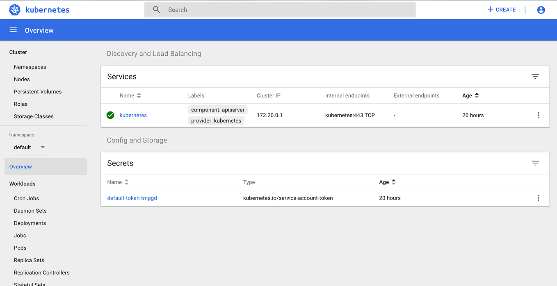Click the search magnifier icon

point(156,9)
